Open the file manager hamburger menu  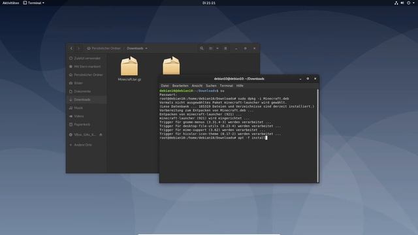coord(225,48)
